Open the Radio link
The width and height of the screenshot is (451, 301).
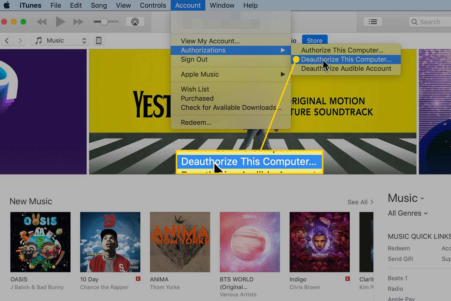[x=395, y=289]
